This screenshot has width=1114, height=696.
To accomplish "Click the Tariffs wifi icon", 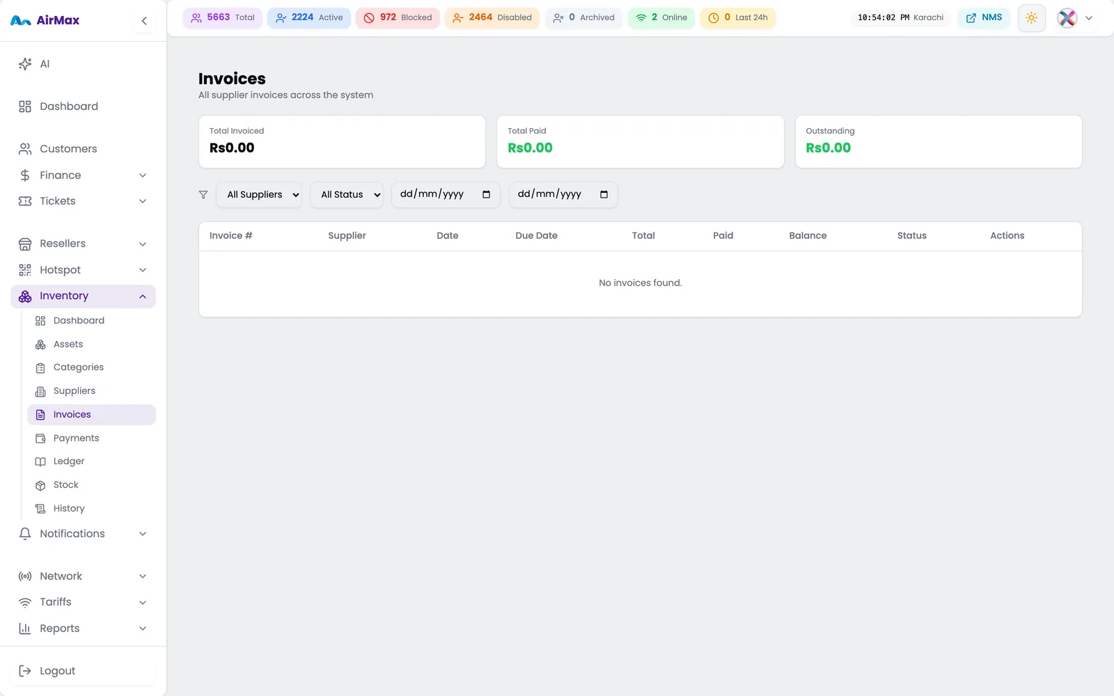I will point(25,602).
